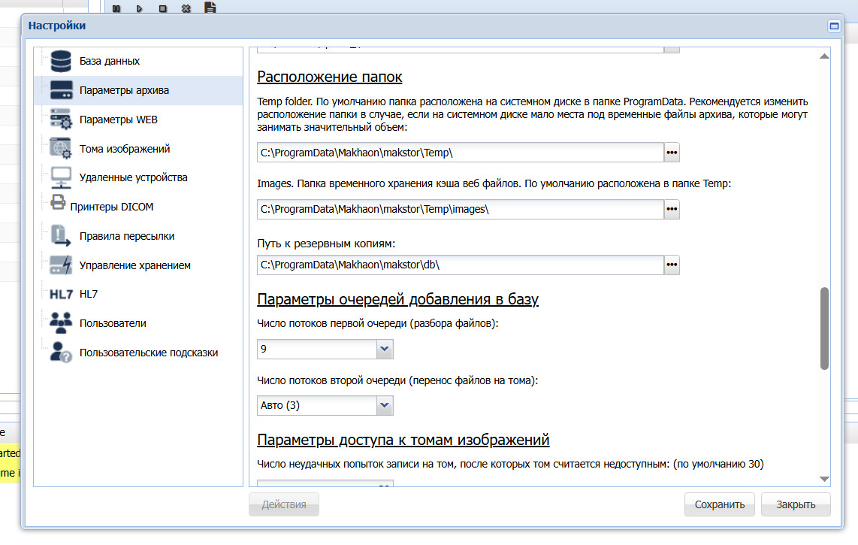Click the Temp folder path field
The height and width of the screenshot is (545, 858).
[x=461, y=153]
